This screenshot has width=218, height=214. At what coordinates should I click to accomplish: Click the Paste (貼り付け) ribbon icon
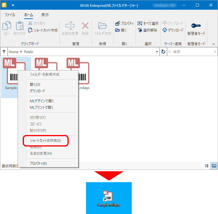[x=20, y=26]
